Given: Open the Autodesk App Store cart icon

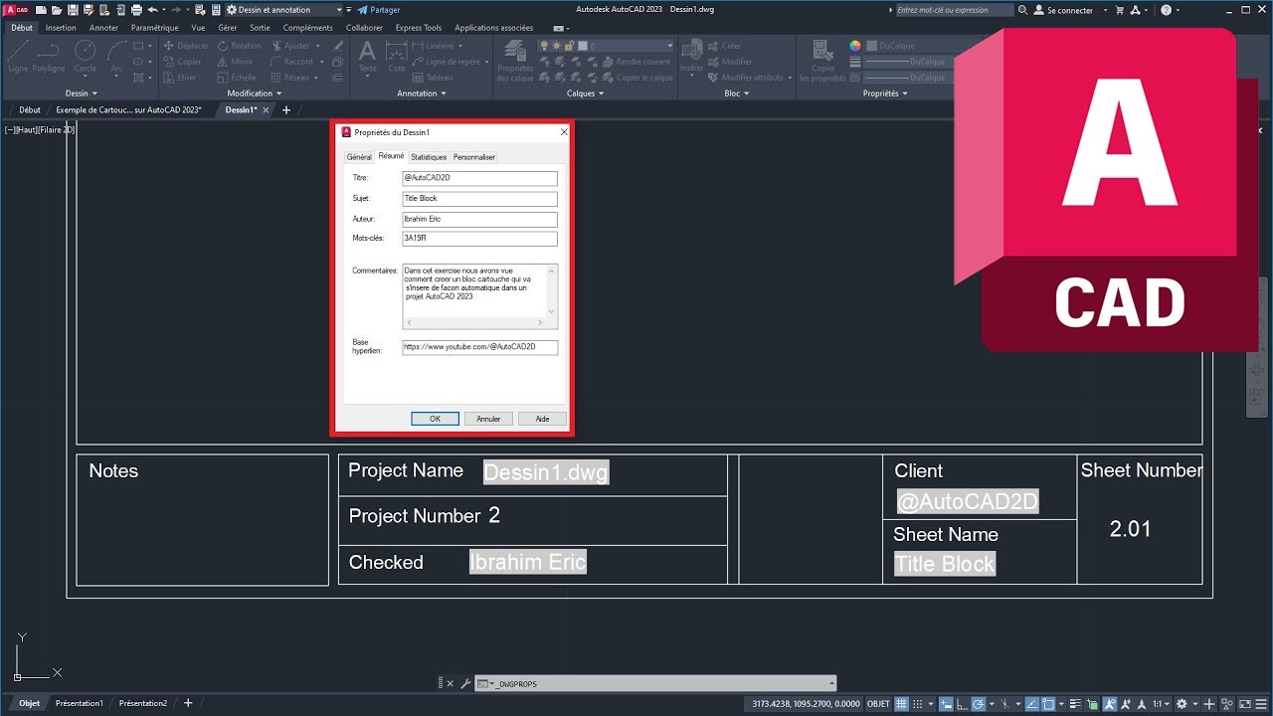Looking at the screenshot, I should (1120, 10).
